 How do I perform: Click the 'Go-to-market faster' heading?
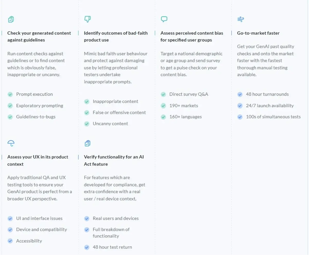(x=258, y=33)
